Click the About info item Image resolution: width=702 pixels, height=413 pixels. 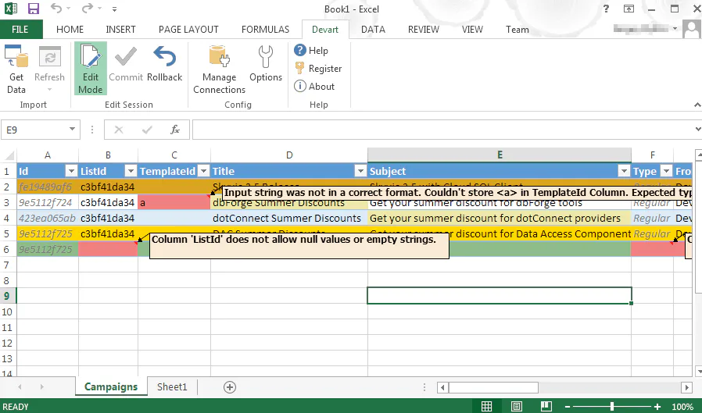tap(314, 86)
